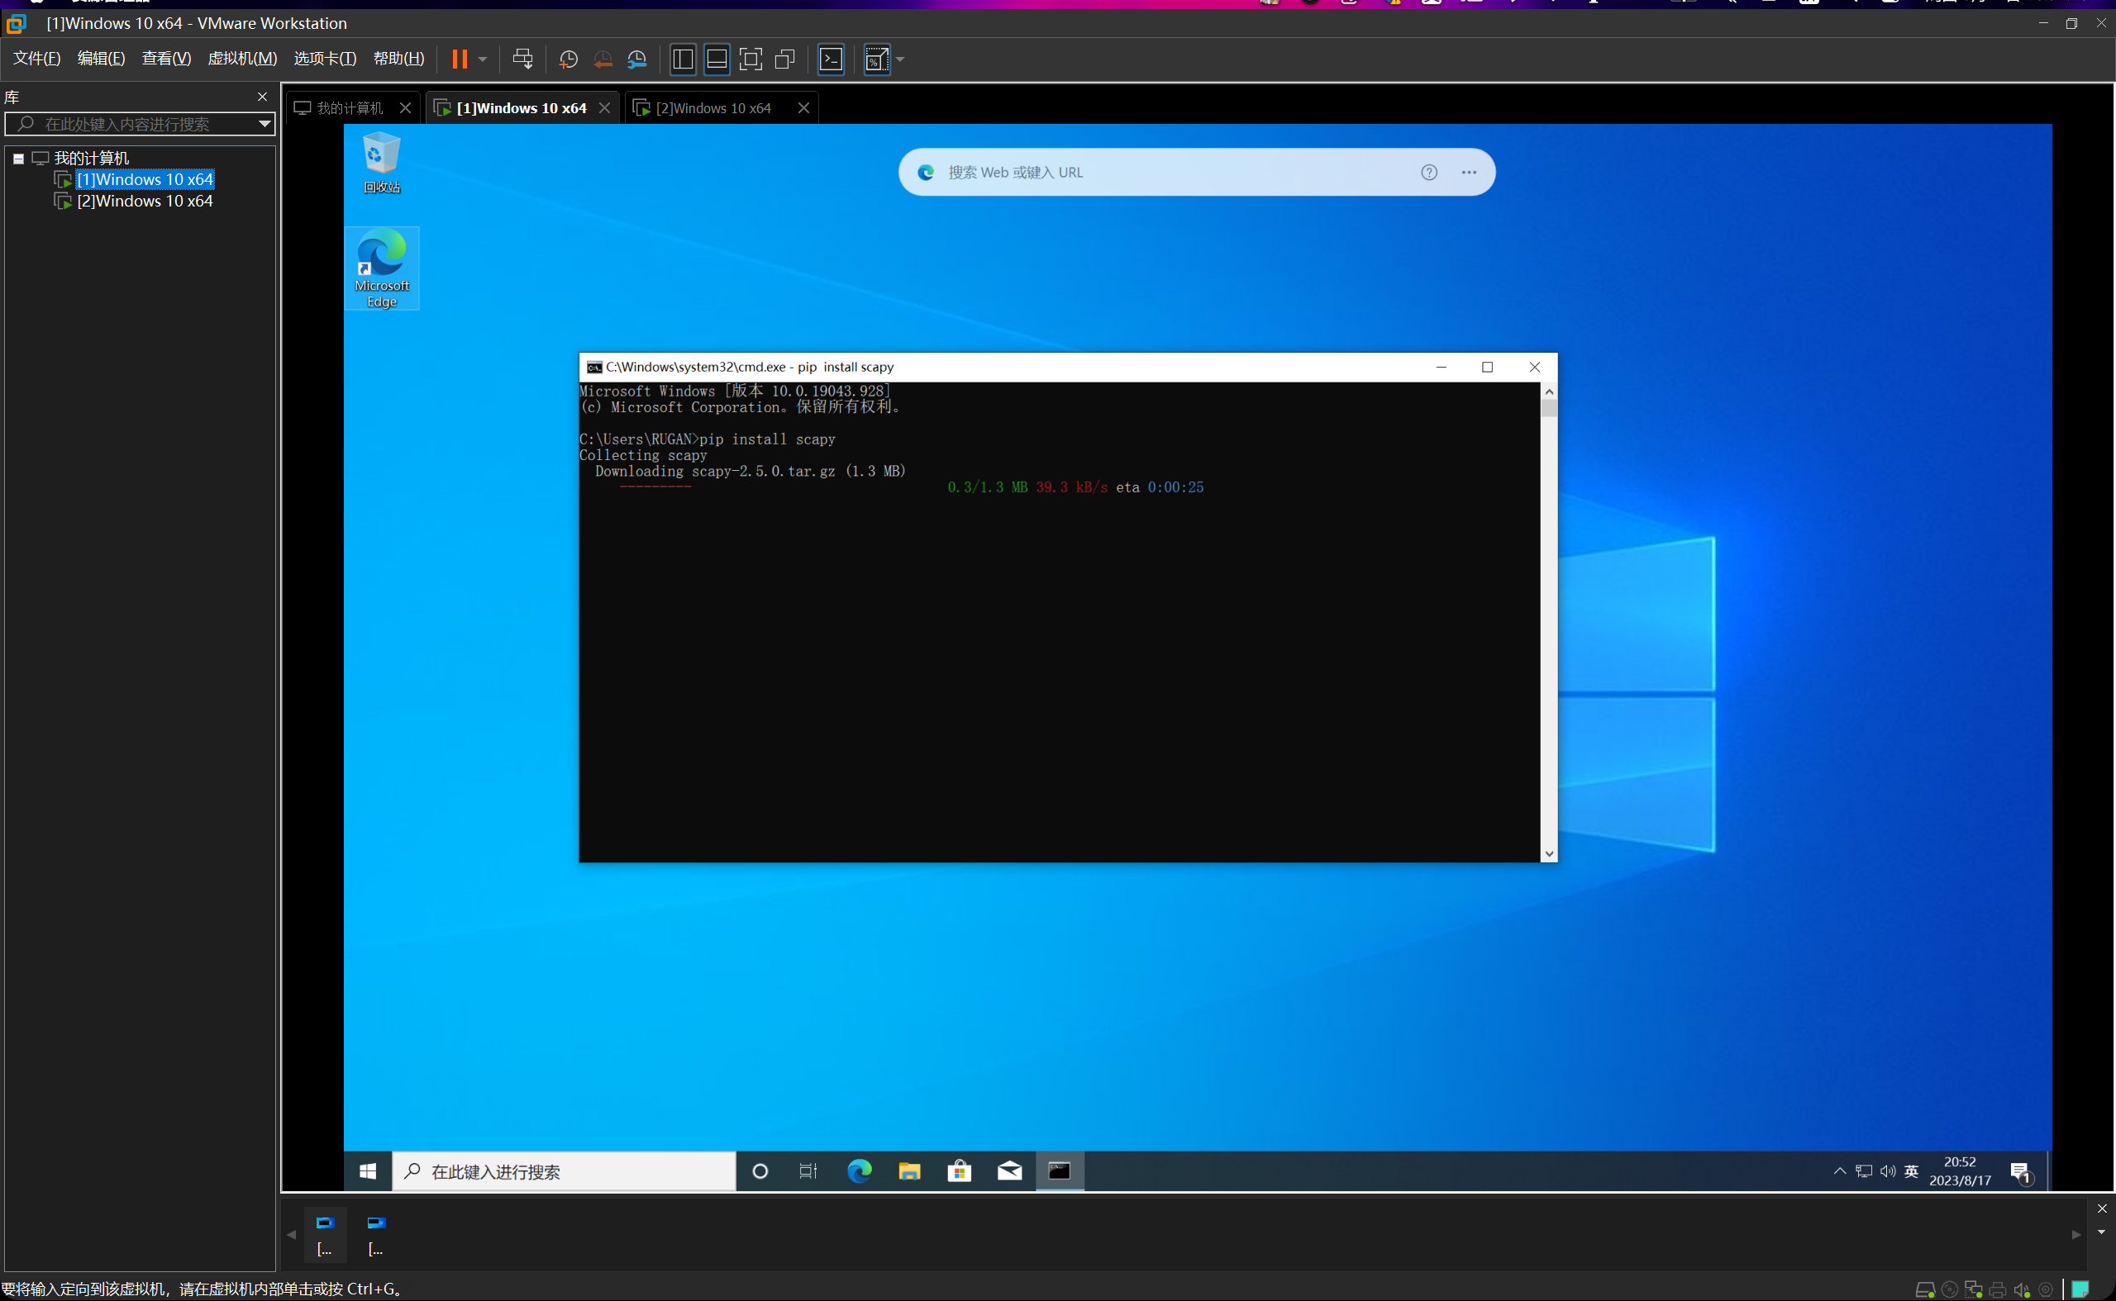Enter full screen mode icon
This screenshot has height=1301, width=2116.
[x=751, y=59]
